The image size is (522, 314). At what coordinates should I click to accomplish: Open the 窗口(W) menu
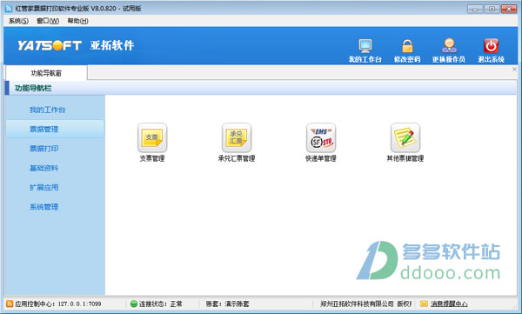(48, 21)
